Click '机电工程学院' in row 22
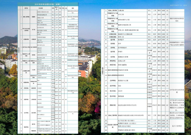Screen dimensions: 191x135 point(113,115)
